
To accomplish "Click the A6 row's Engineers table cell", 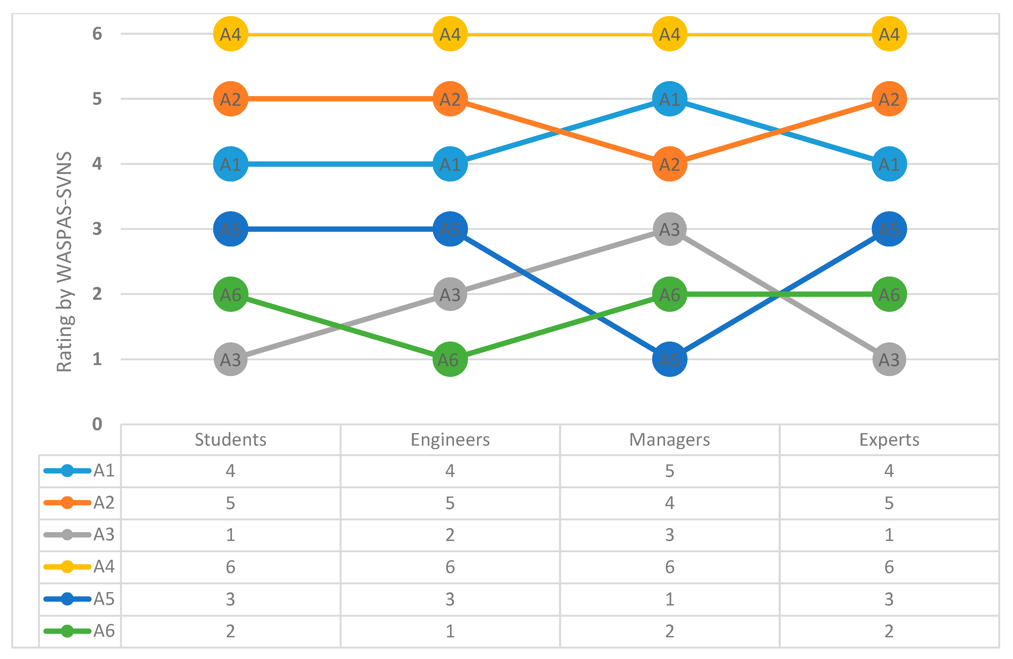I will (x=450, y=631).
